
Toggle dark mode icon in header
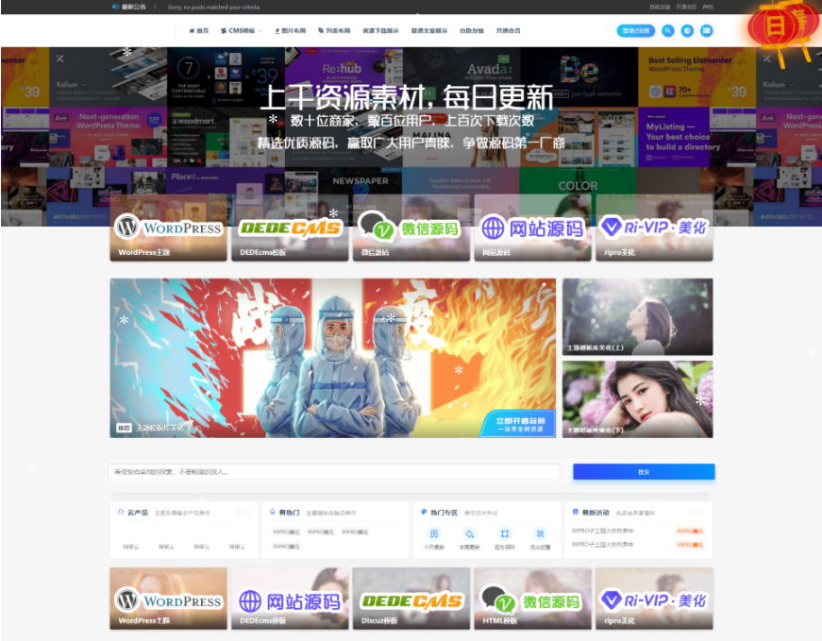pos(687,30)
